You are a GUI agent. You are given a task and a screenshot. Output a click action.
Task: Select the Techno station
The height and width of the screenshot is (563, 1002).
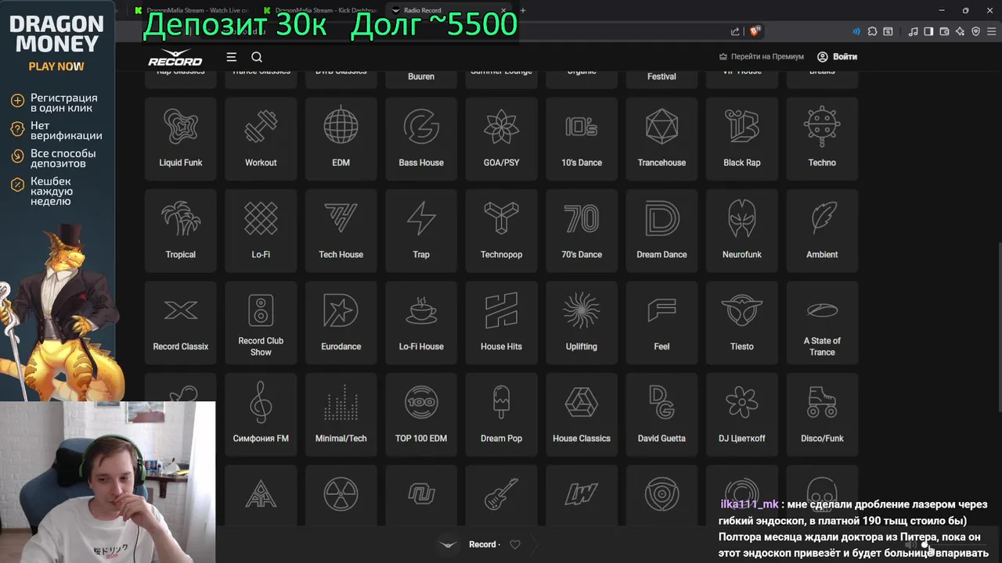822,138
